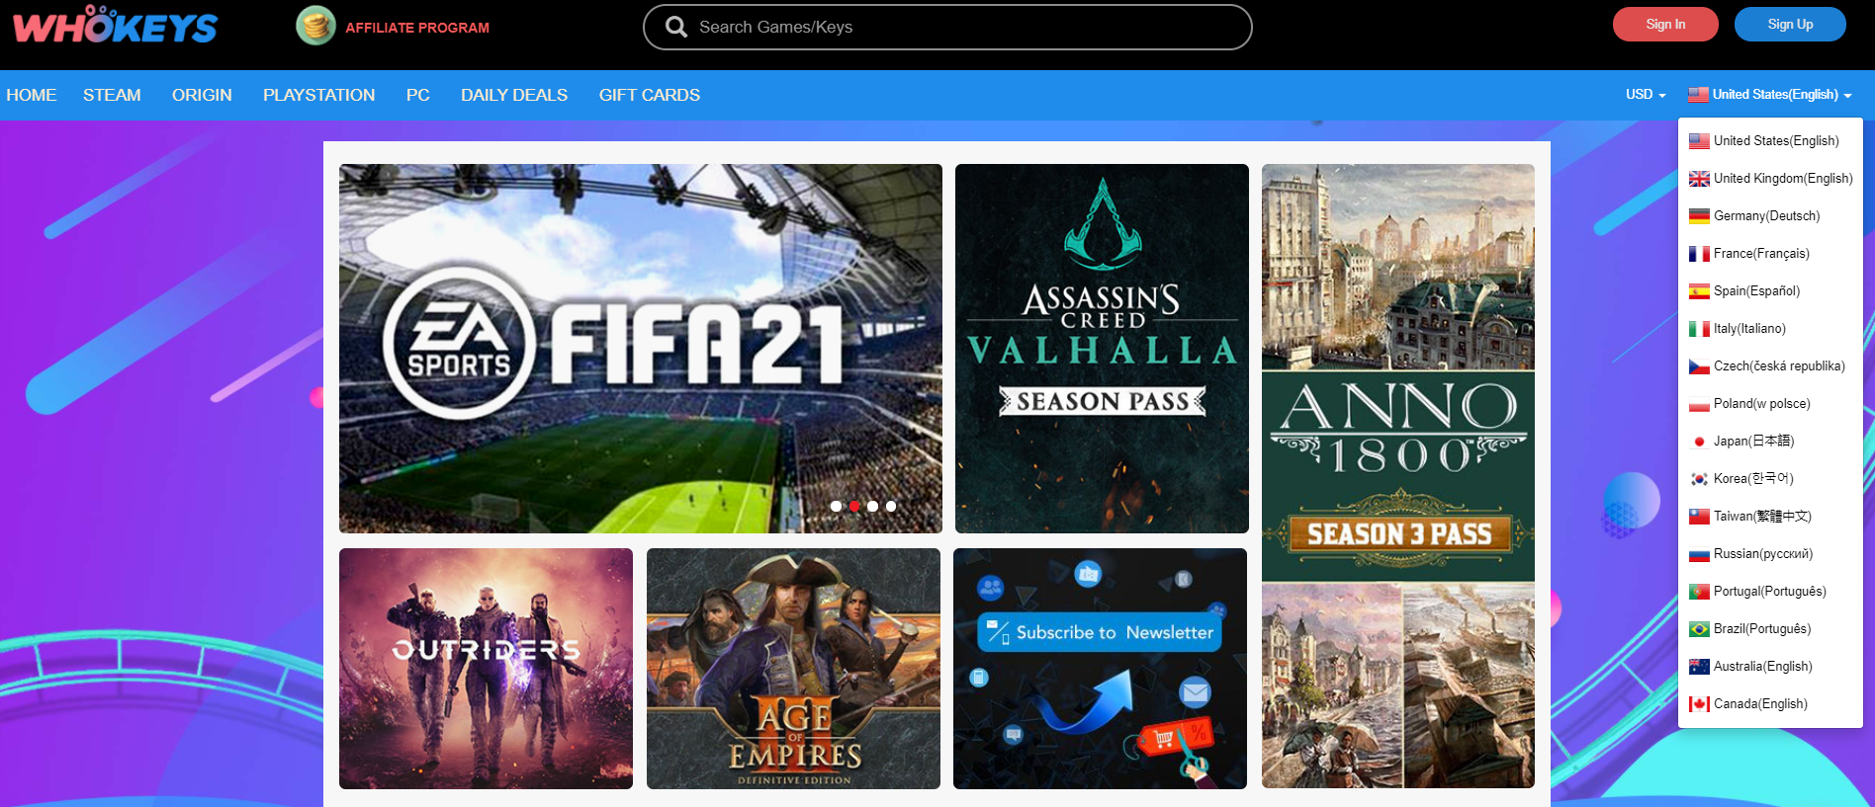Screen dimensions: 1875x807
Task: Click the Brazil flag icon
Action: [1699, 629]
